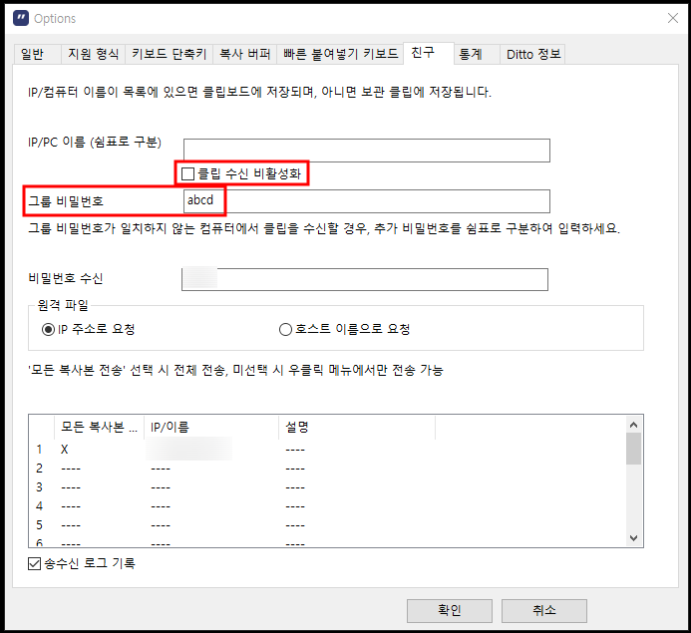Focus the IP/PC 이름 input field

367,151
